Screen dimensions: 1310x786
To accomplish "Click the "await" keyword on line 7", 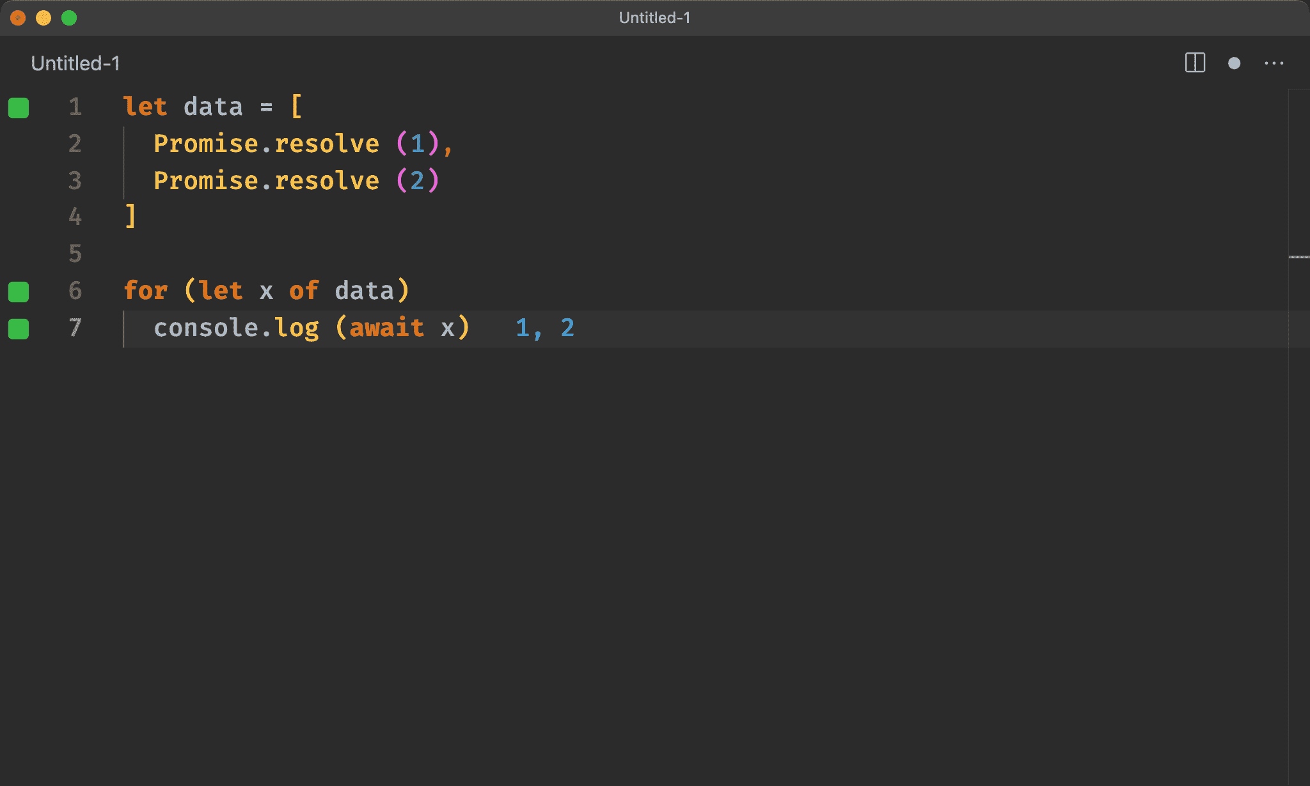I will coord(386,328).
